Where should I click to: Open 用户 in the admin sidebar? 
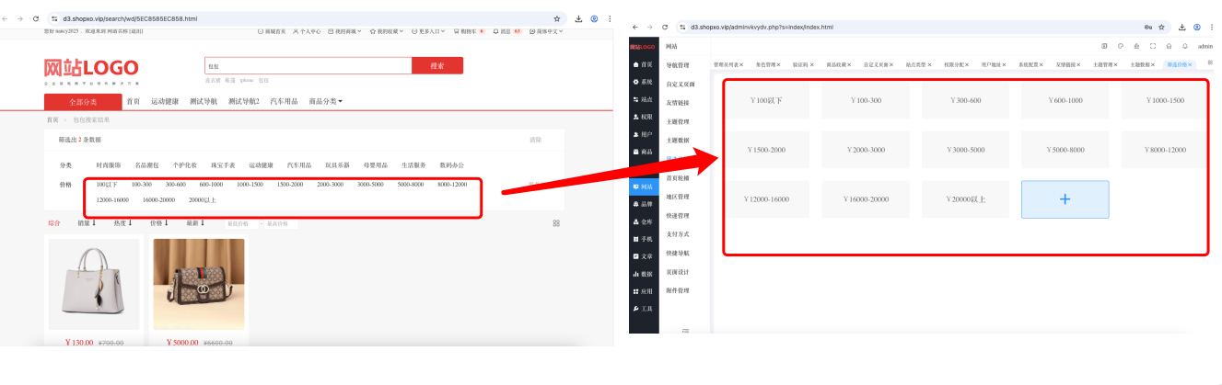click(643, 134)
